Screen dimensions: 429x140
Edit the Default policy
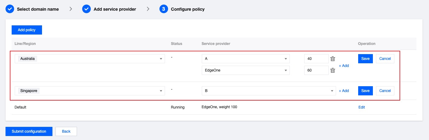362,107
